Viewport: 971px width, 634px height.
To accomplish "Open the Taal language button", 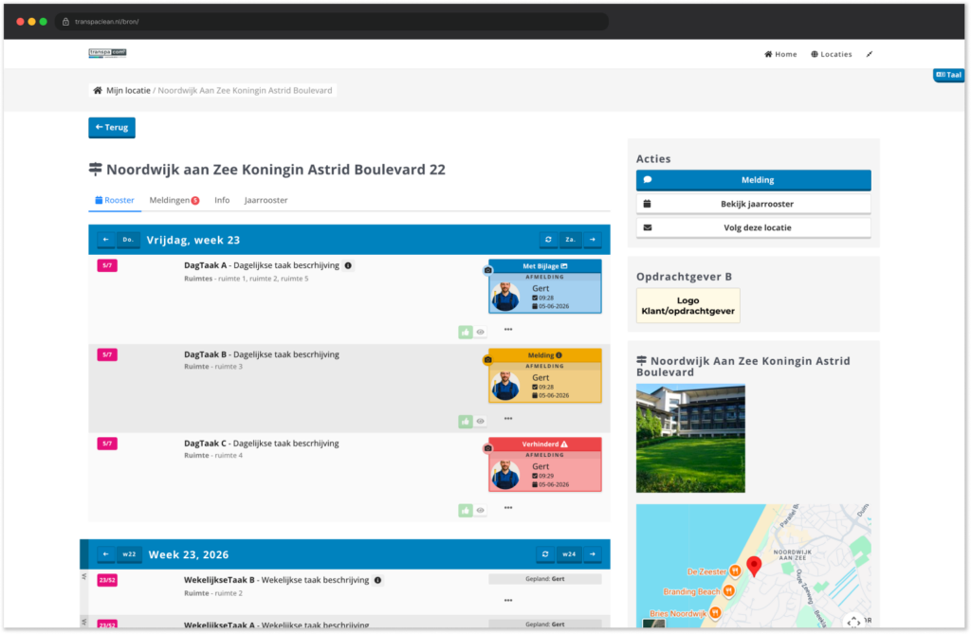I will [948, 75].
